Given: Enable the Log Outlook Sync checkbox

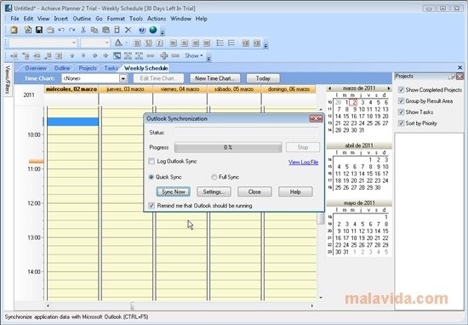Looking at the screenshot, I should click(151, 162).
